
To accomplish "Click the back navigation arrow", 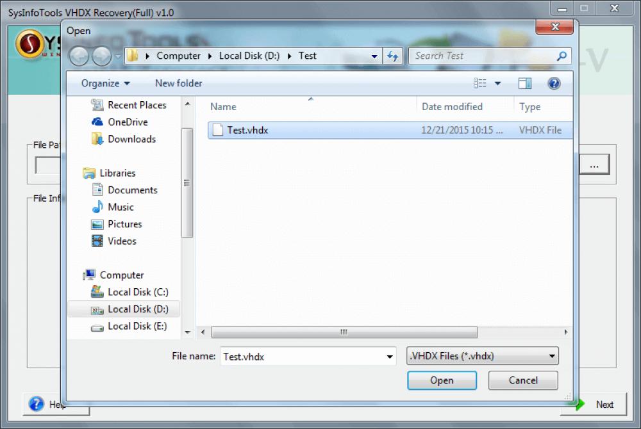I will click(x=79, y=56).
